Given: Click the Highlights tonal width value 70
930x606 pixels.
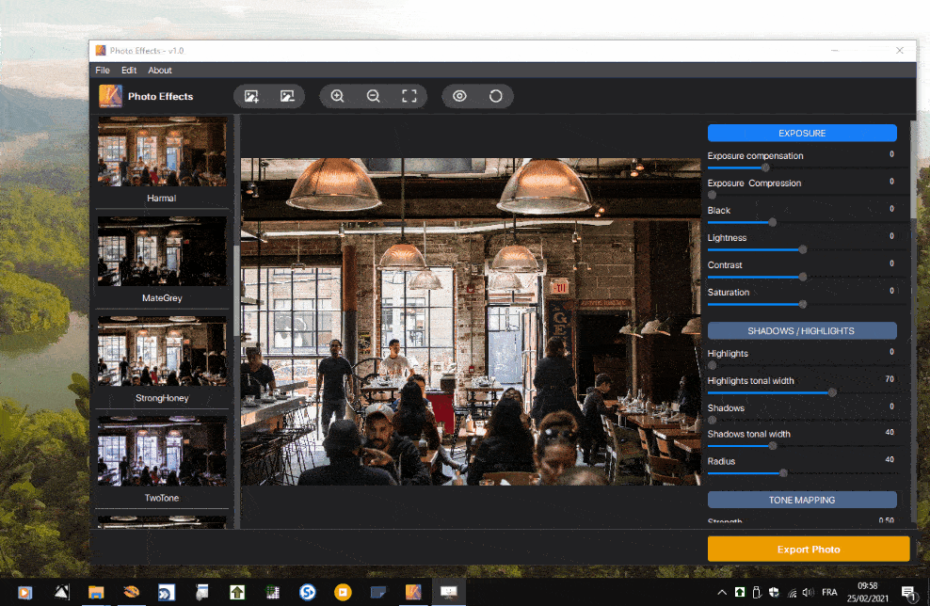Looking at the screenshot, I should tap(890, 379).
